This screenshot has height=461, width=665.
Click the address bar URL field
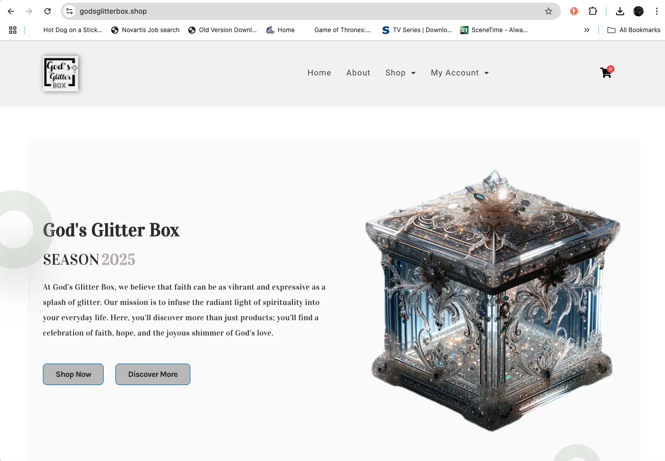click(x=306, y=11)
